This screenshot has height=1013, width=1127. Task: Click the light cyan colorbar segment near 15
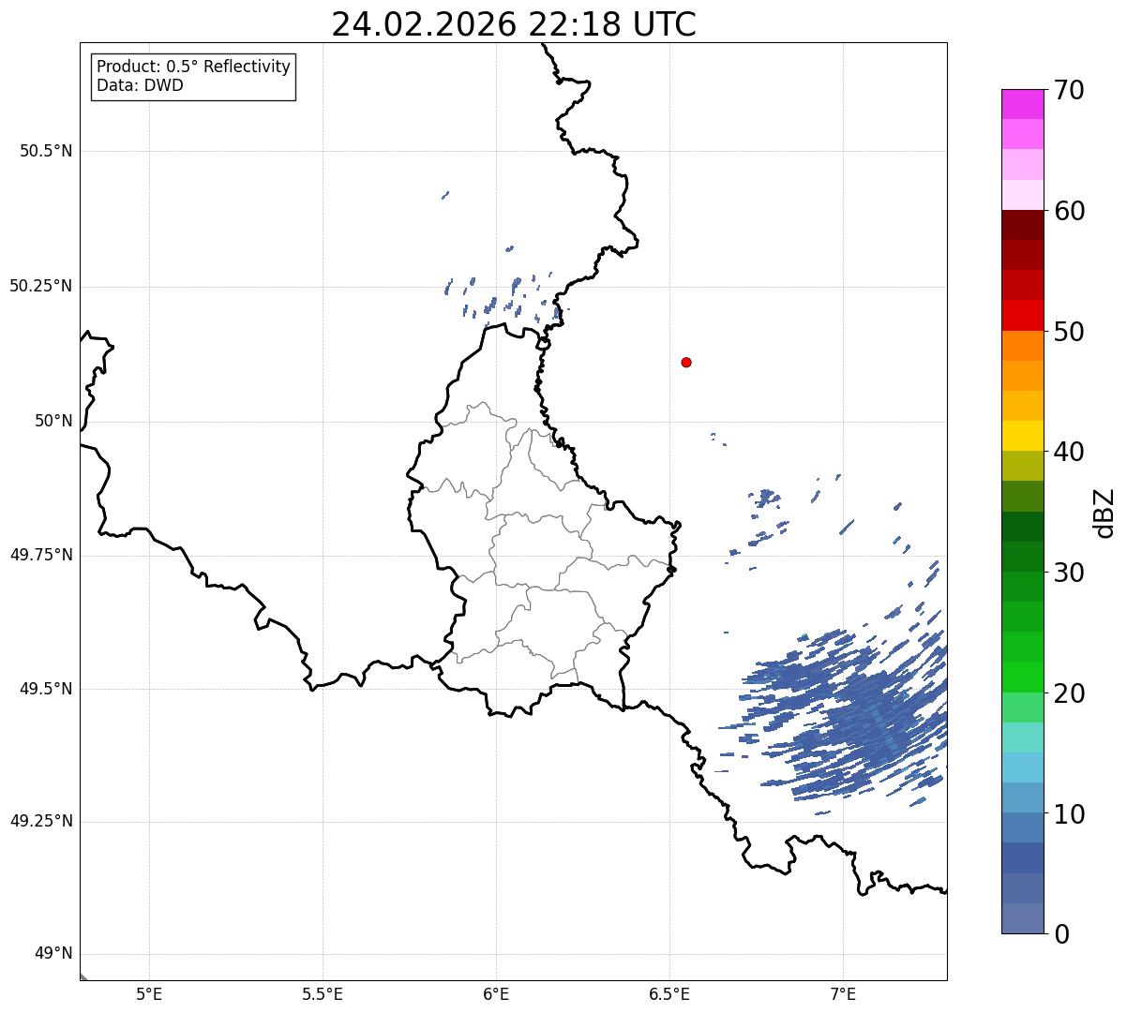click(x=1022, y=737)
